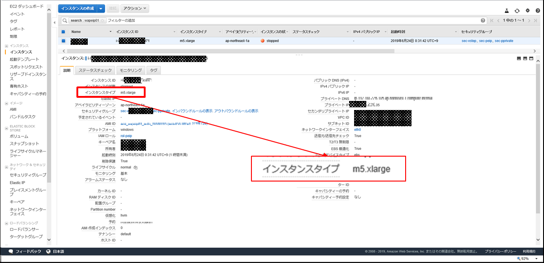544x263 pixels.
Task: Click the インスタンスの作成 button
Action: coord(77,9)
